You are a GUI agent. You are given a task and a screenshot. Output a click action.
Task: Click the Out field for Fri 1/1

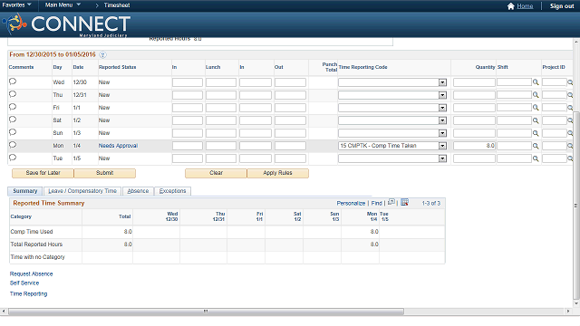tap(290, 108)
